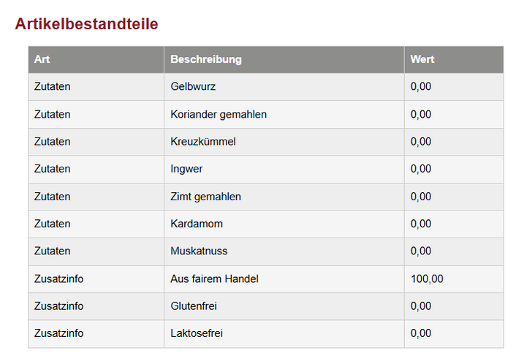The height and width of the screenshot is (364, 524).
Task: Click the Koriander gemahlen entry
Action: [x=218, y=114]
